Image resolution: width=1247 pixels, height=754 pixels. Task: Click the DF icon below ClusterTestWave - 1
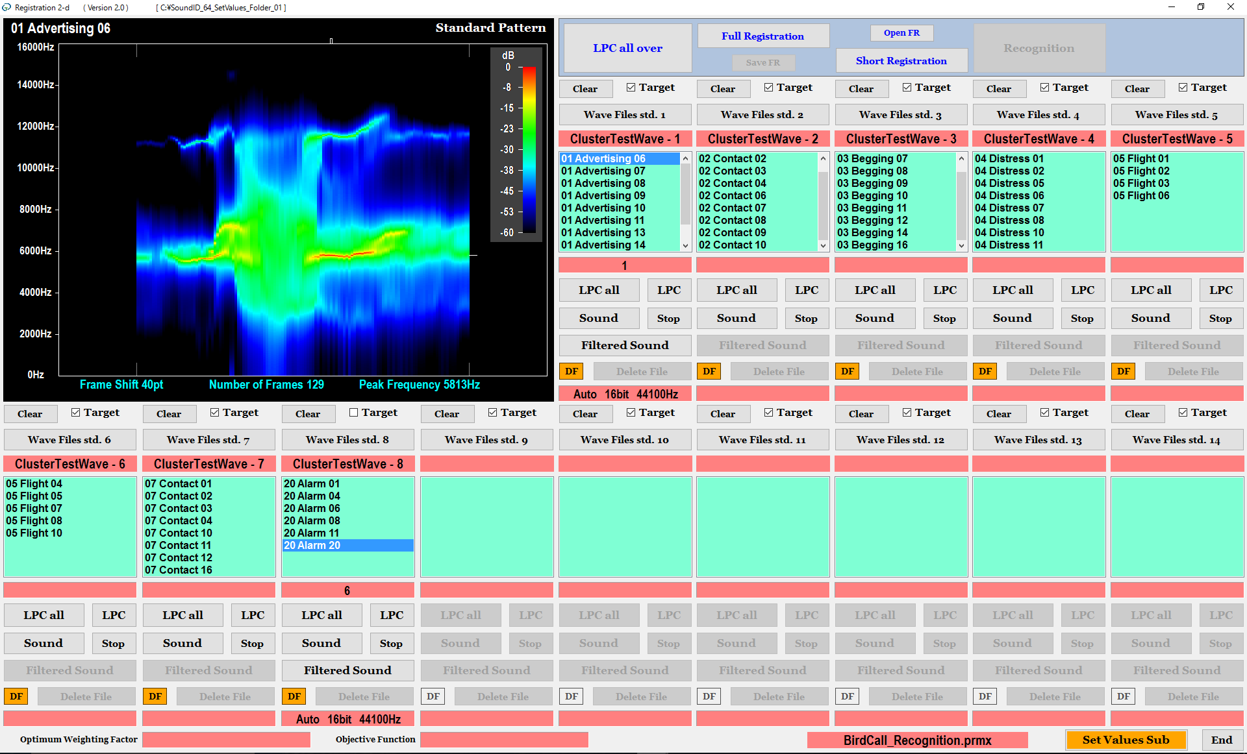coord(571,371)
